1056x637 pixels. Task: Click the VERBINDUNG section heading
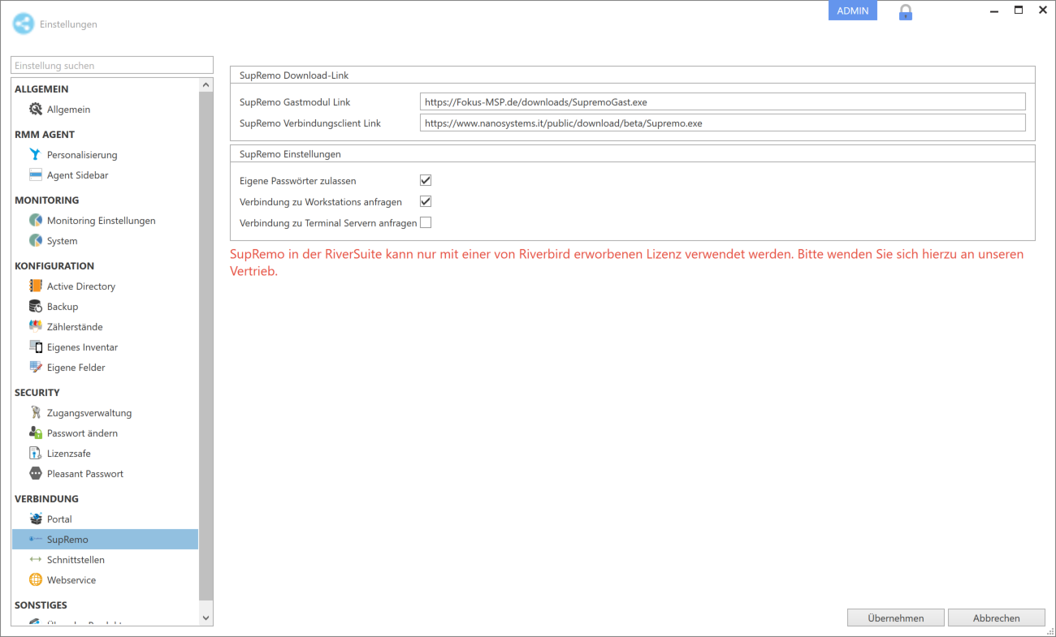[47, 499]
